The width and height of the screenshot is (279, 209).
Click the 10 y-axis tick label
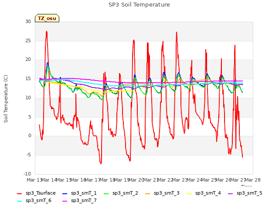[28, 98]
